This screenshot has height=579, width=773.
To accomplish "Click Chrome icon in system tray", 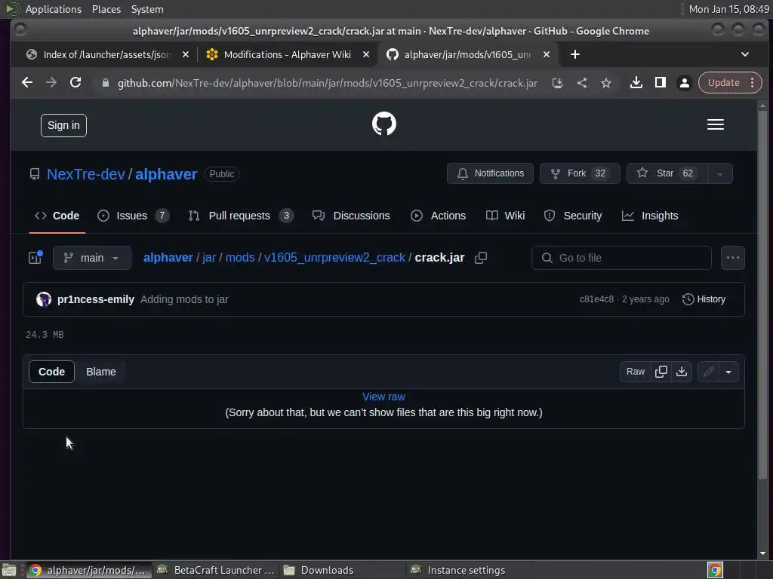I will (x=715, y=570).
